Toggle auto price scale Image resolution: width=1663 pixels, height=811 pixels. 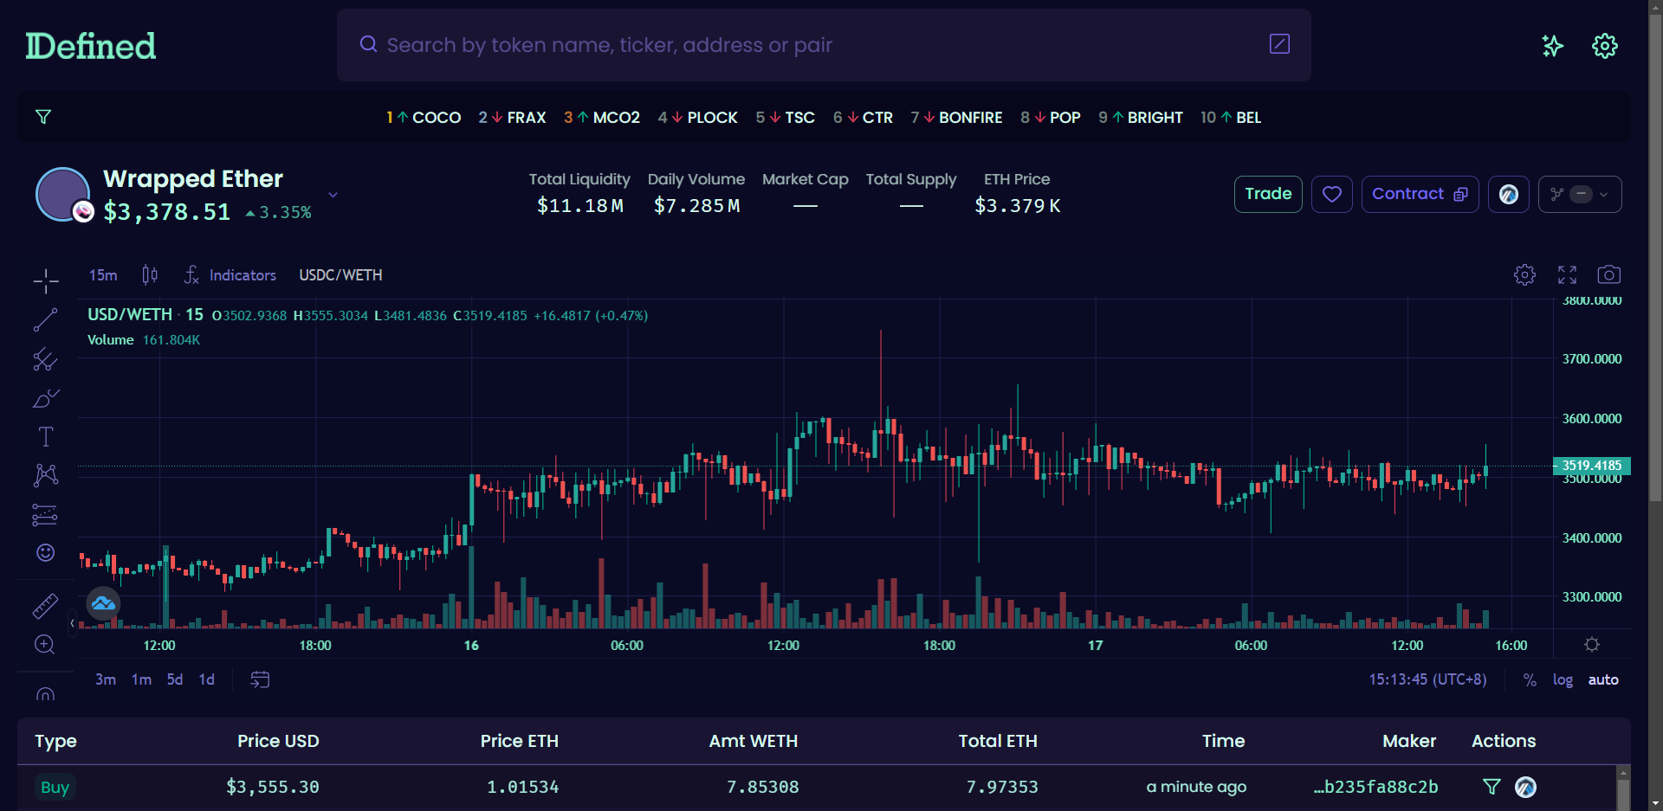tap(1603, 680)
